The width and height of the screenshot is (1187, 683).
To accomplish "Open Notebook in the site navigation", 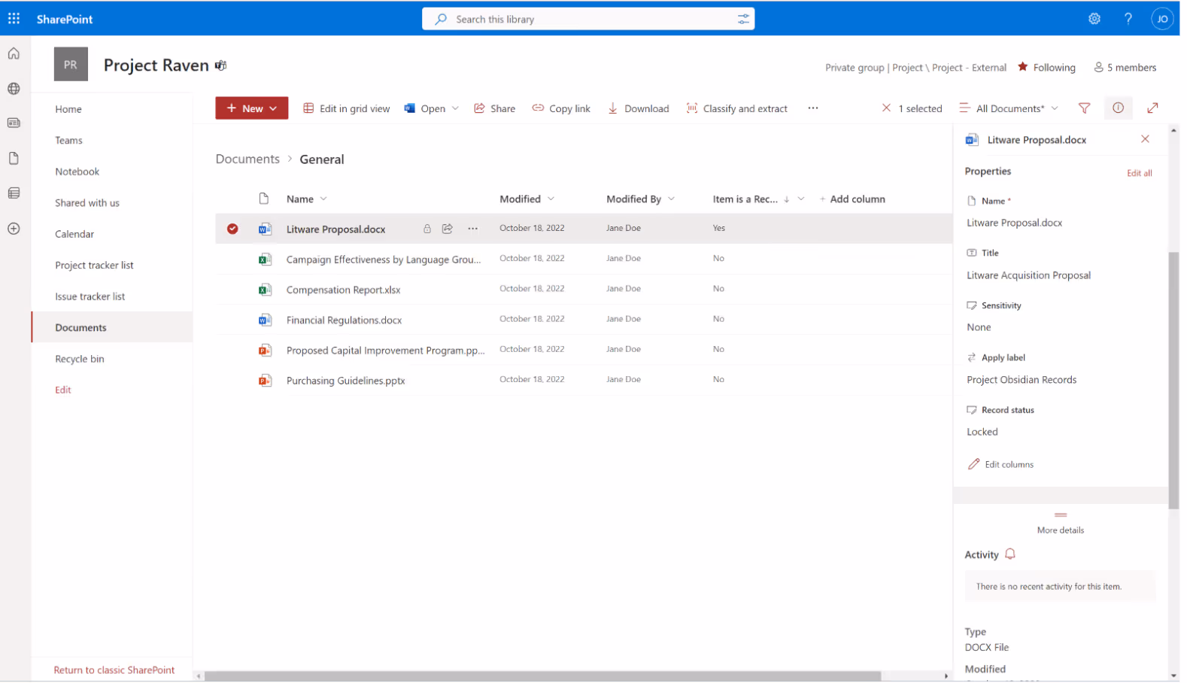I will point(77,172).
